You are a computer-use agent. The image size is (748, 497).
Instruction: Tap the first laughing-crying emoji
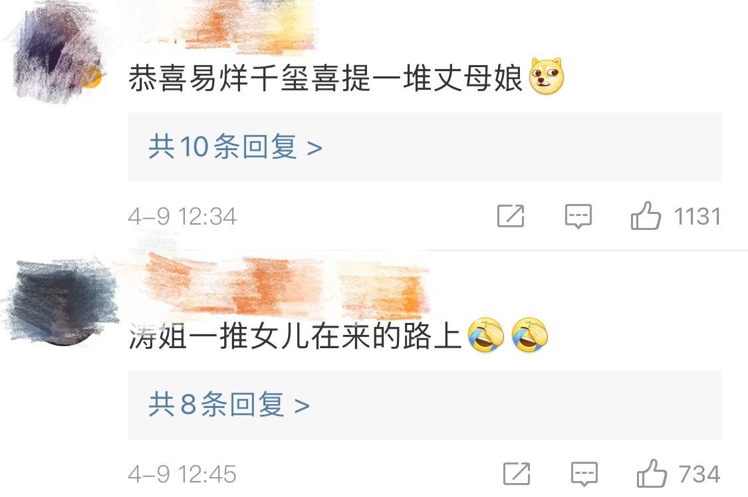point(485,335)
